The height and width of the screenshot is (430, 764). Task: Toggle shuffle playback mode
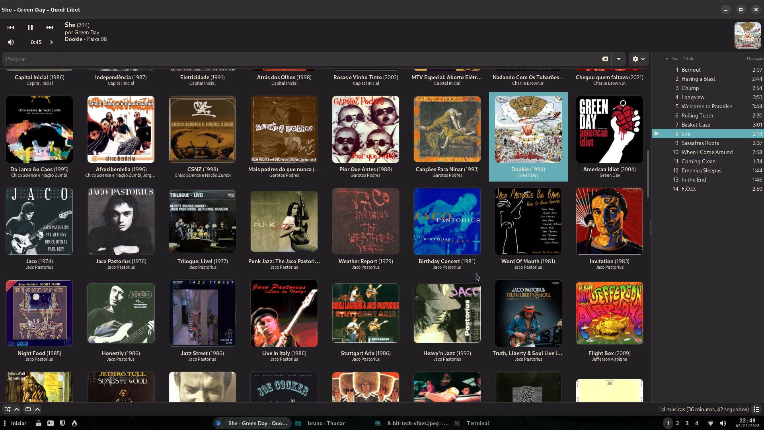(x=8, y=409)
